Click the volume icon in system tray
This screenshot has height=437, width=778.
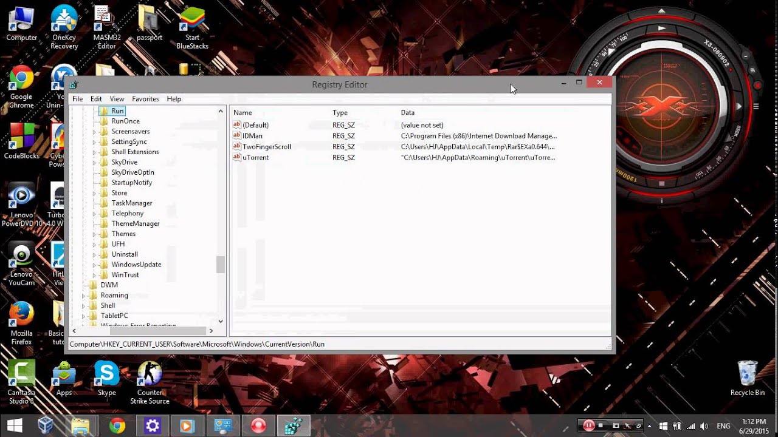click(x=704, y=426)
